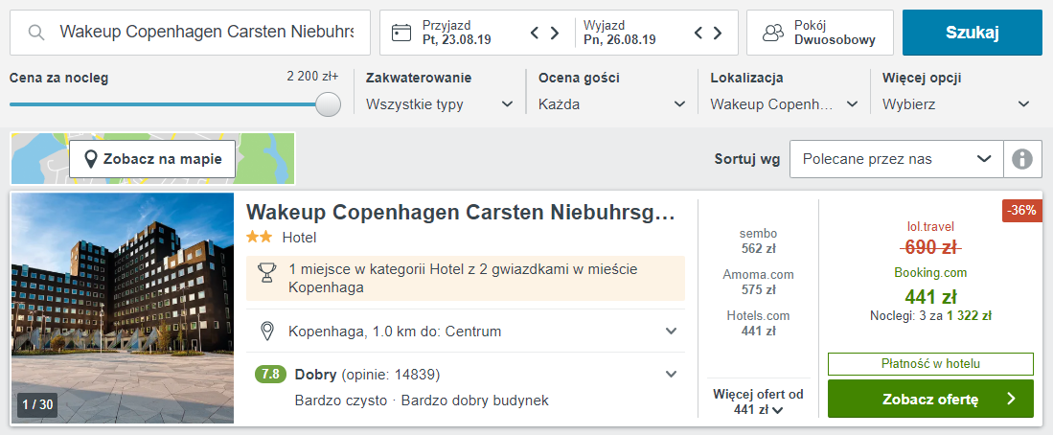The width and height of the screenshot is (1053, 435).
Task: Select the Przyjazd date Pt, 23.08.19
Action: (x=457, y=39)
